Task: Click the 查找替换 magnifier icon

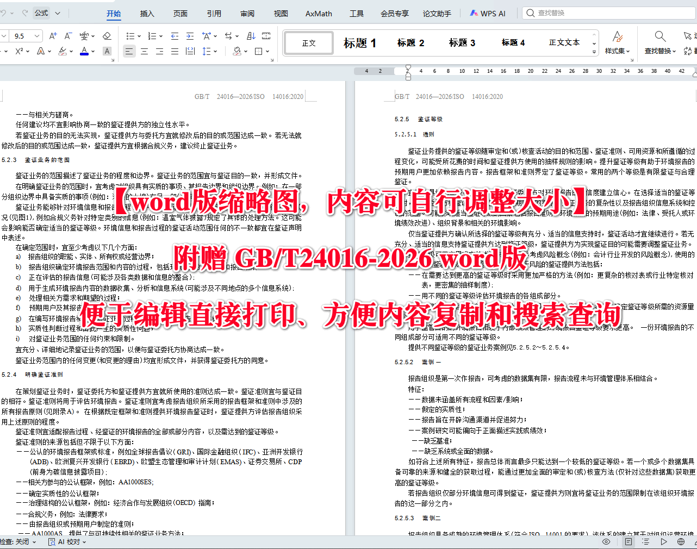Action: pyautogui.click(x=659, y=35)
